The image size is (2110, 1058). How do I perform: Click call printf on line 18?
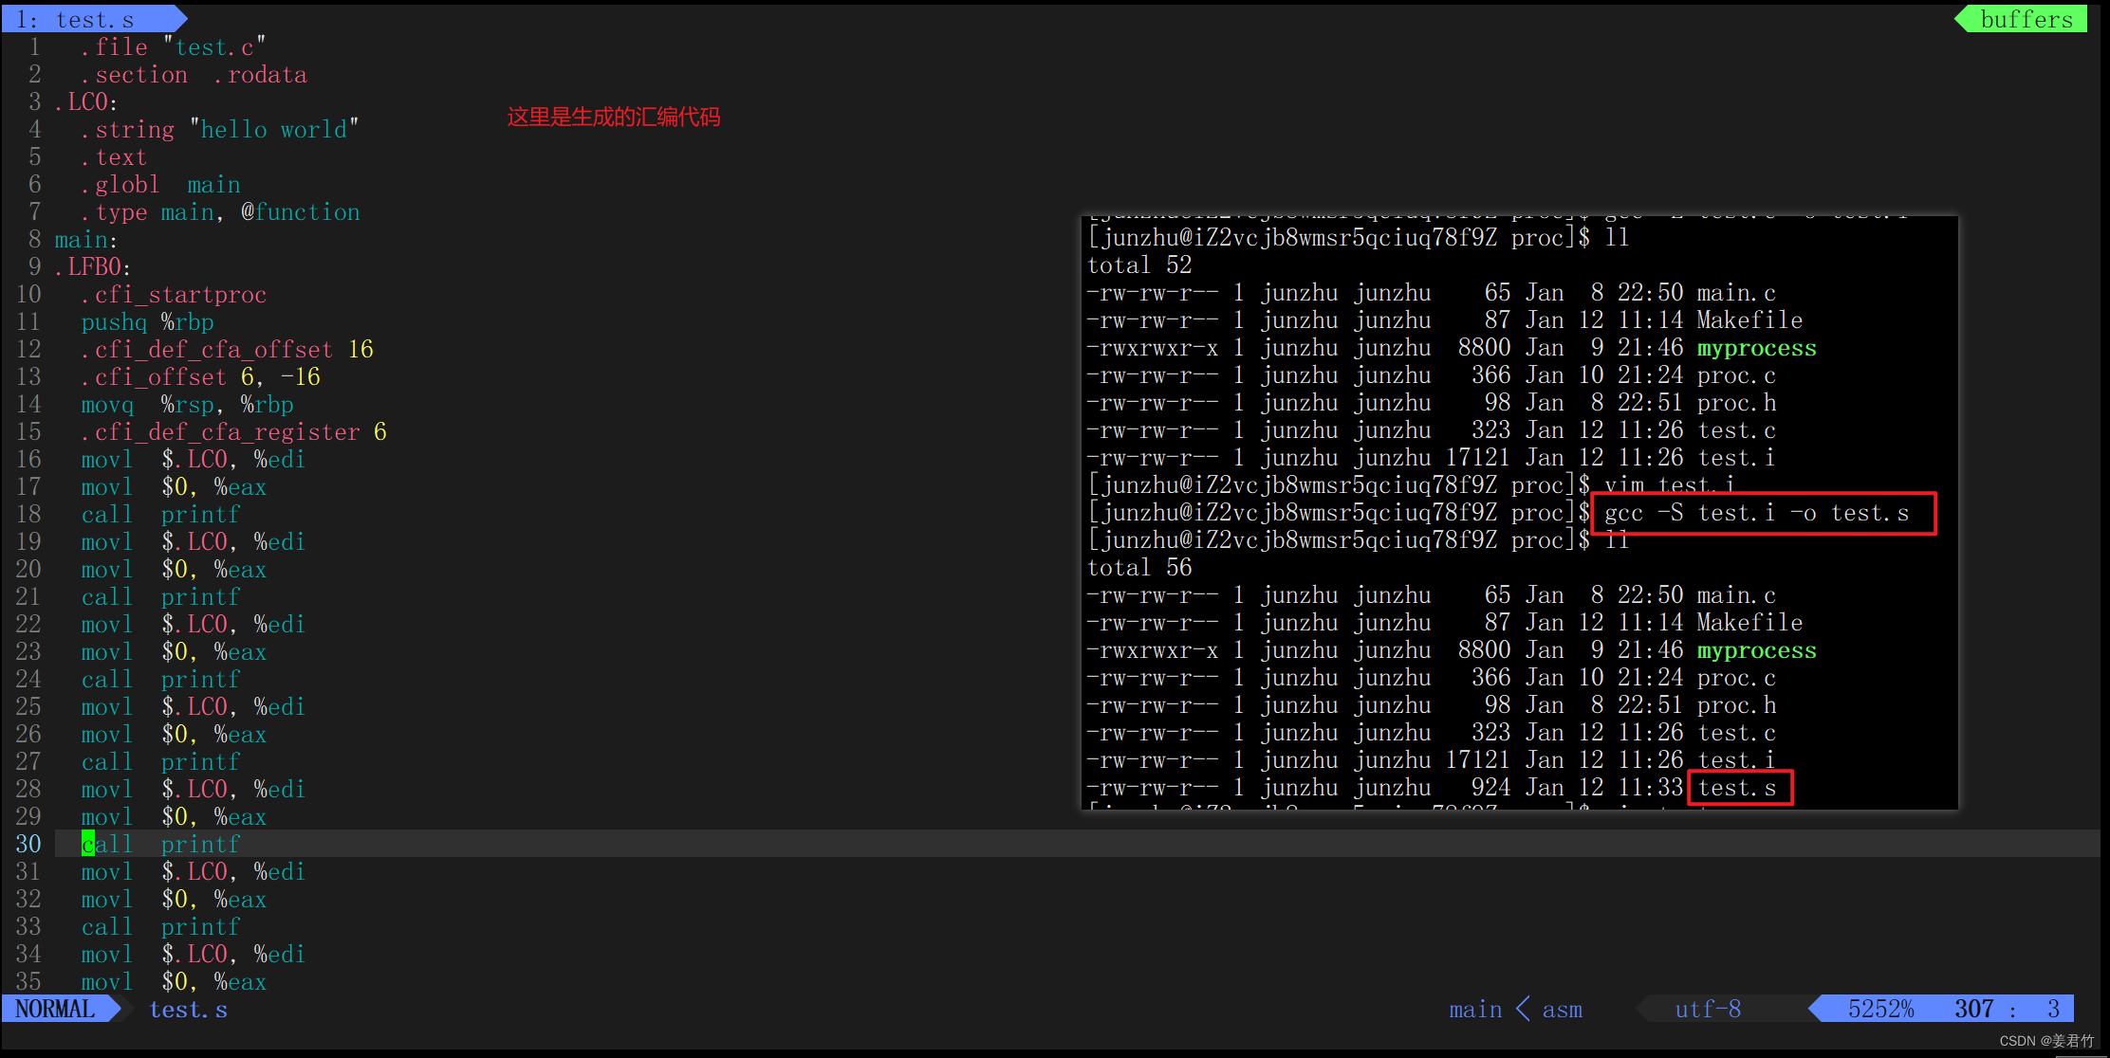tap(160, 514)
